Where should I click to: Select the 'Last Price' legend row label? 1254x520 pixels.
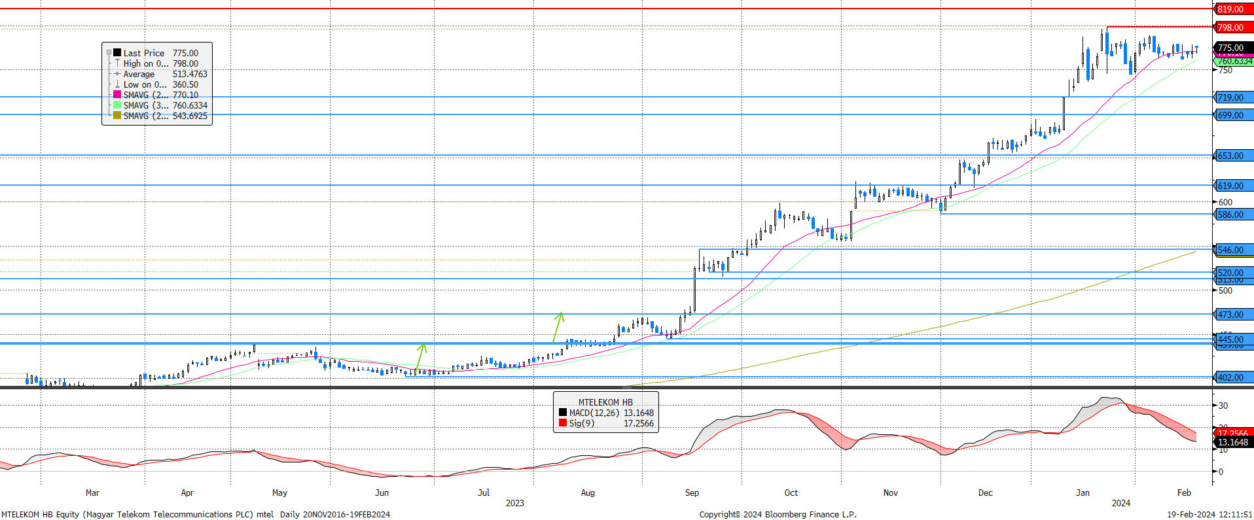144,53
